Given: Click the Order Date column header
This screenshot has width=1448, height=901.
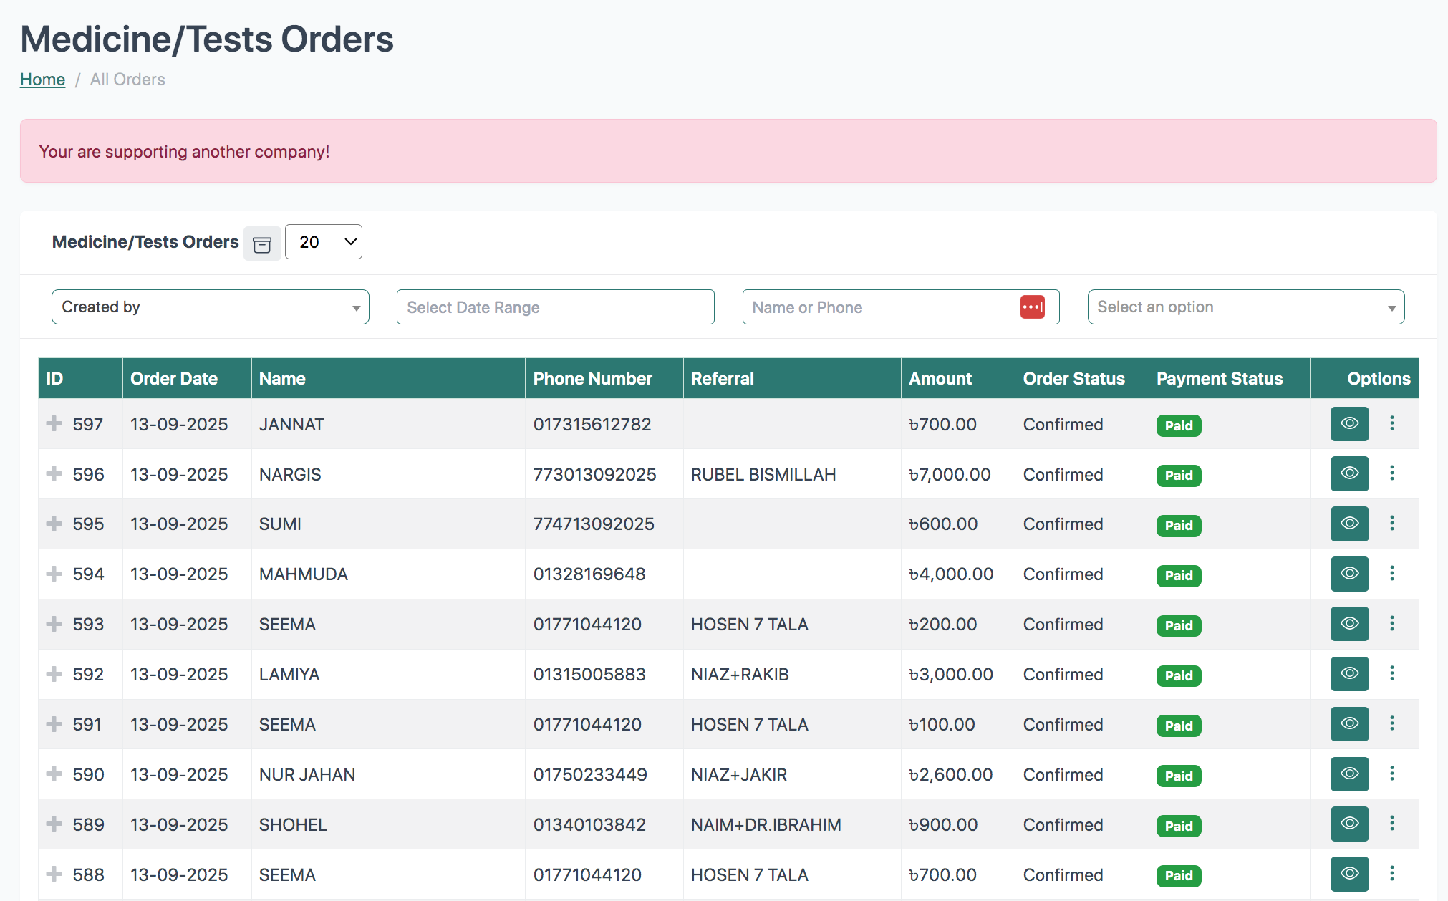Looking at the screenshot, I should tap(174, 379).
